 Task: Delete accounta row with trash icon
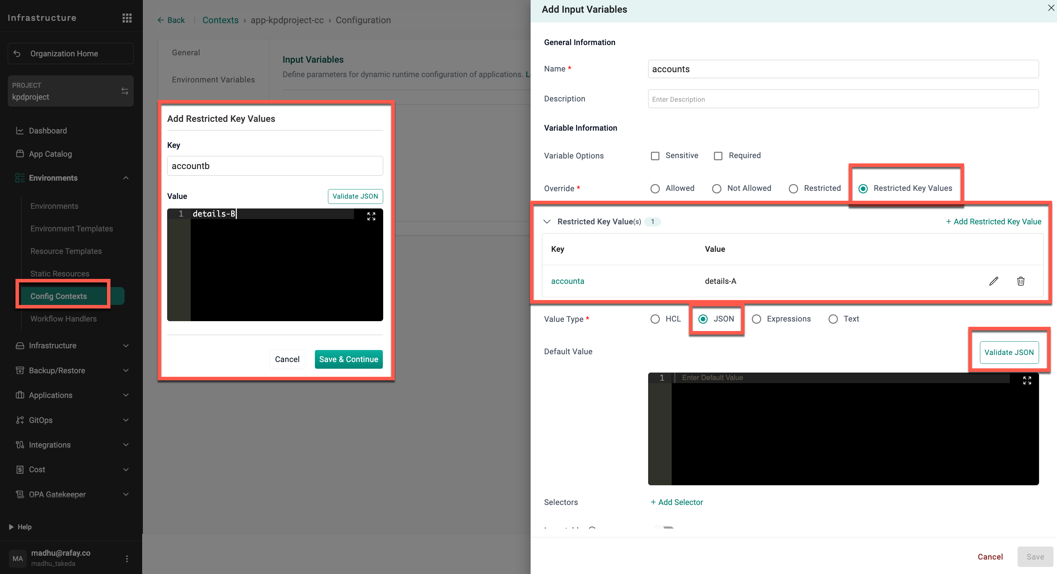[x=1020, y=281]
